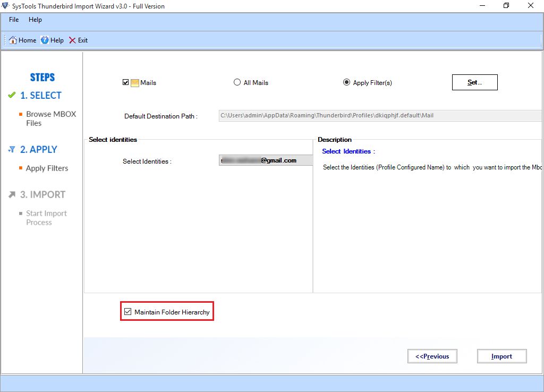Click the Home toolbar label
The width and height of the screenshot is (544, 392).
28,40
